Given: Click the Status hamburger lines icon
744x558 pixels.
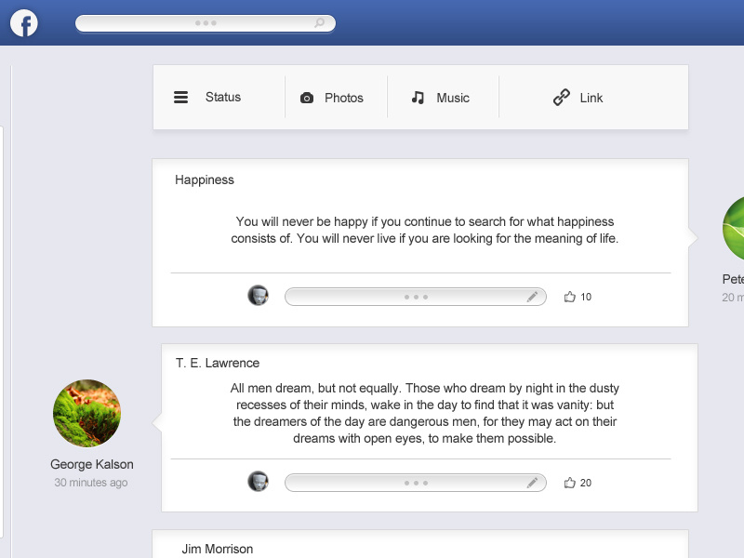Looking at the screenshot, I should (180, 98).
